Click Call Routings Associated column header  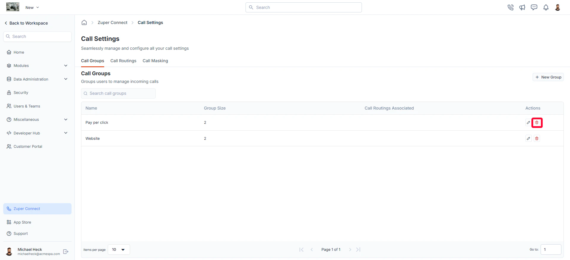click(389, 108)
